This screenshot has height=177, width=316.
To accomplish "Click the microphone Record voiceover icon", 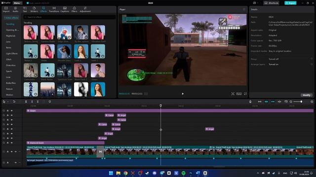I will click(250, 102).
